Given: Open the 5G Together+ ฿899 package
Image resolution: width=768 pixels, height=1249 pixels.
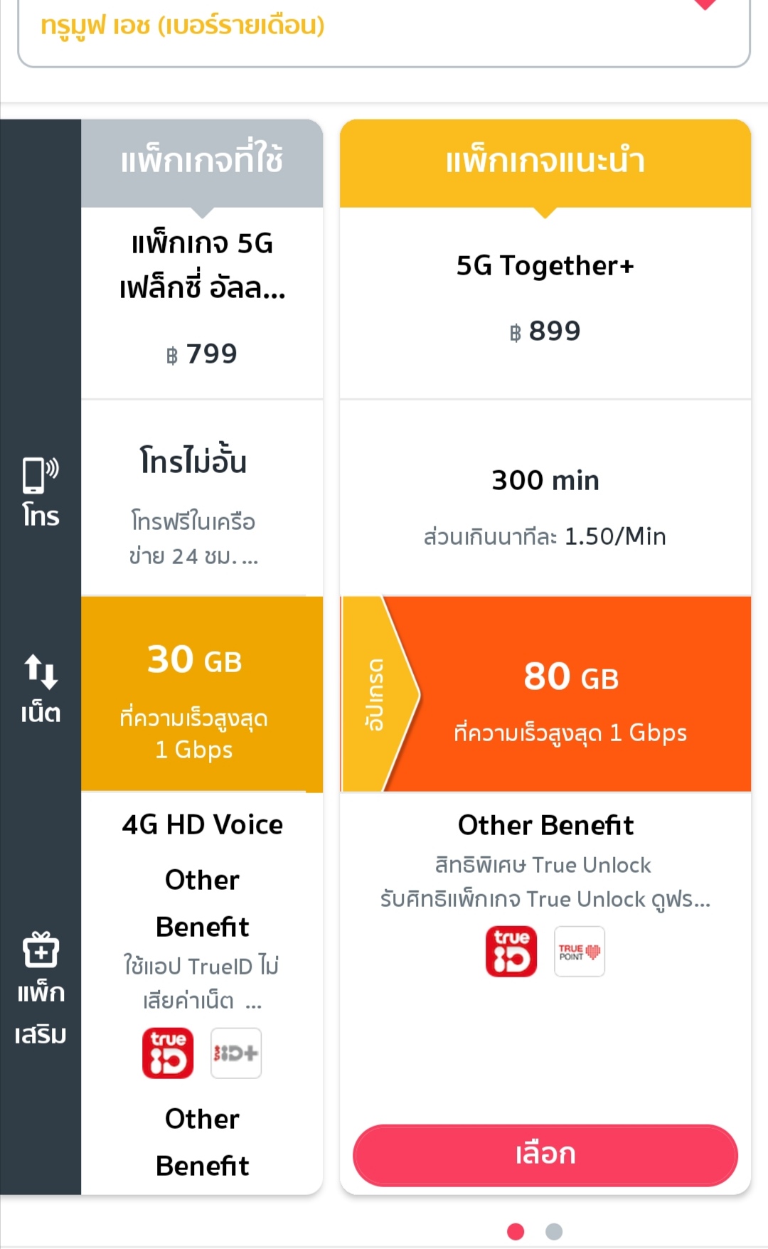Looking at the screenshot, I should [545, 299].
